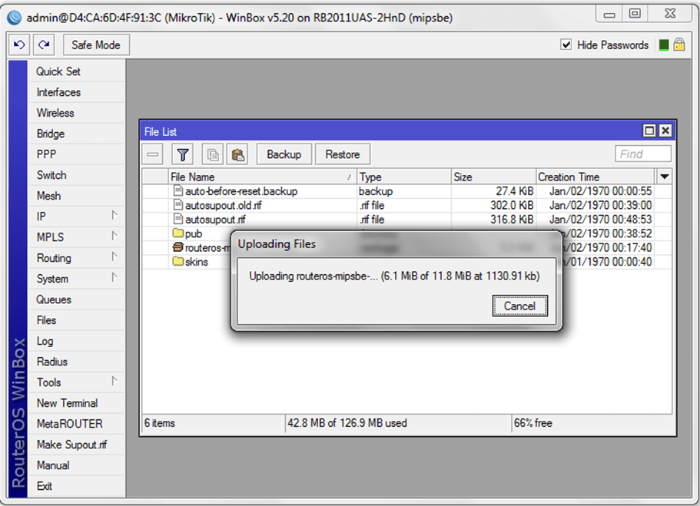The width and height of the screenshot is (700, 506).
Task: Click Exit in the sidebar
Action: pos(76,486)
